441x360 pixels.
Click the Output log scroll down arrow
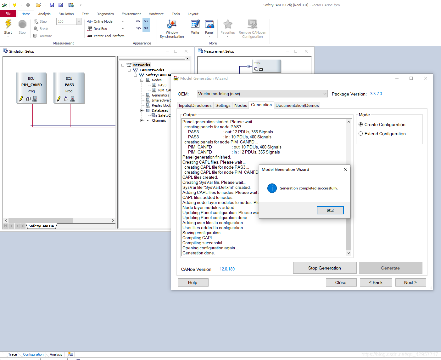pos(349,253)
